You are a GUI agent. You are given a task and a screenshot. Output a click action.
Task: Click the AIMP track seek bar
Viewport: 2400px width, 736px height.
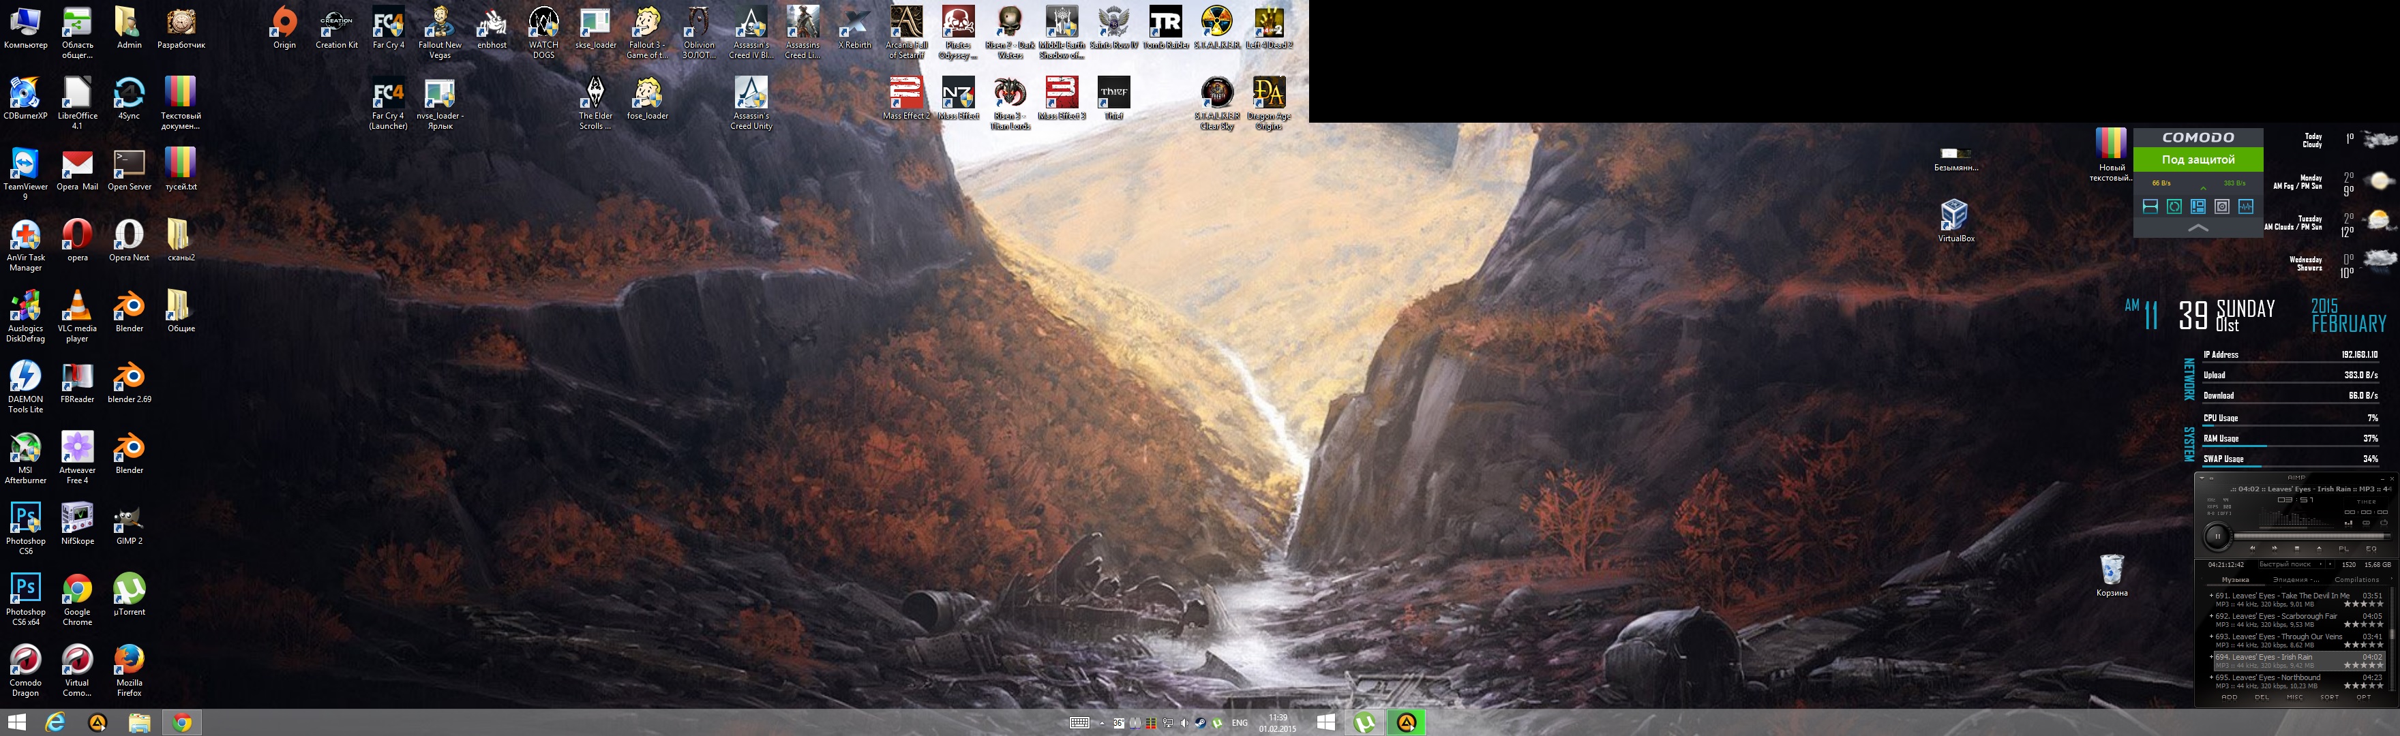[2311, 536]
